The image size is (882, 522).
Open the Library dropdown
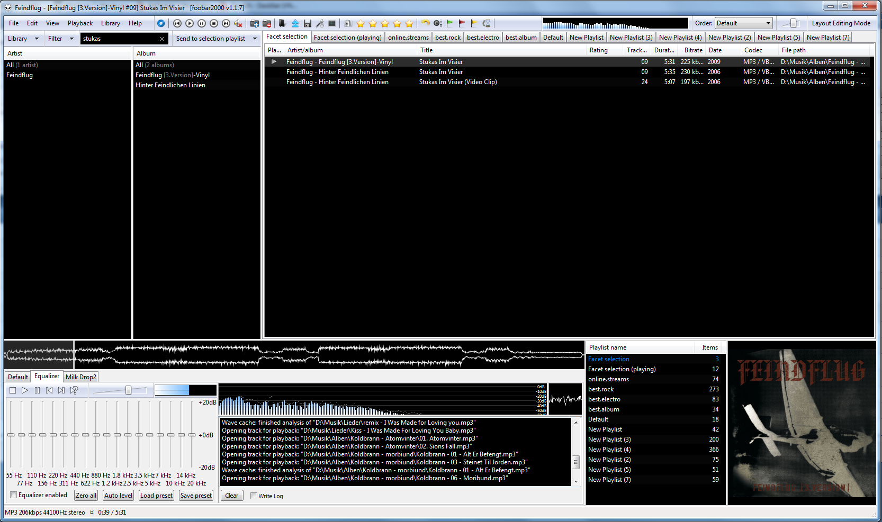pos(23,39)
